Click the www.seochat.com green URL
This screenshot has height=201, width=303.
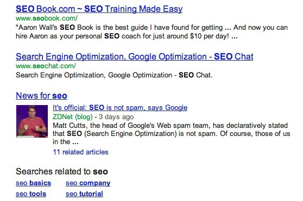pyautogui.click(x=46, y=66)
